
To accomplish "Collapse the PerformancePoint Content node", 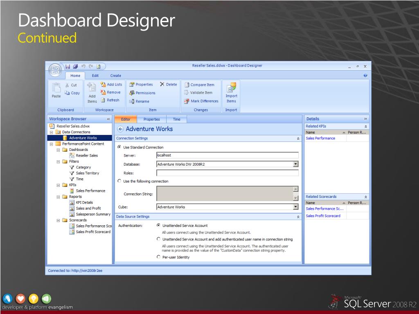I will pos(51,144).
